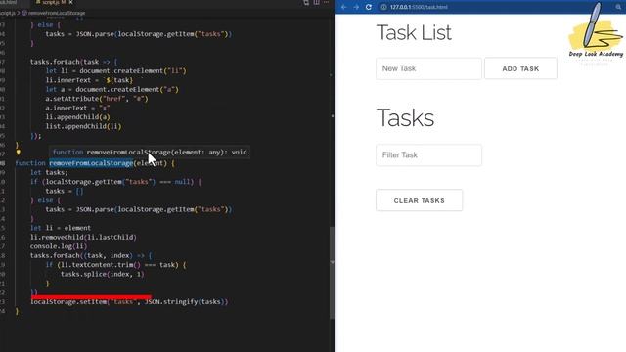Open the editor More Actions ellipsis menu
This screenshot has height=352, width=626.
326,2
